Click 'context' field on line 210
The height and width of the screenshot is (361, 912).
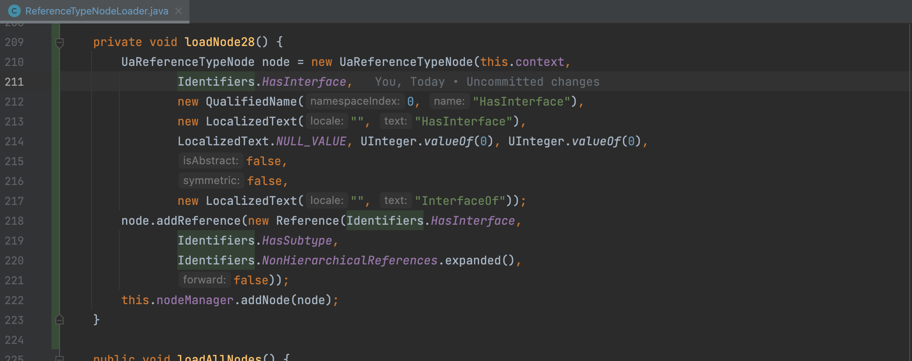(x=540, y=62)
